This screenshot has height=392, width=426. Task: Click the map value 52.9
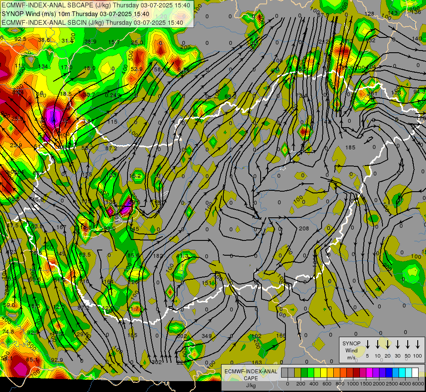click(136, 69)
